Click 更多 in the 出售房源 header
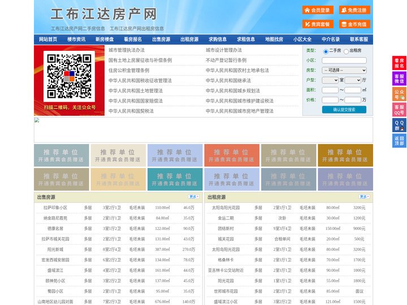 194,197
